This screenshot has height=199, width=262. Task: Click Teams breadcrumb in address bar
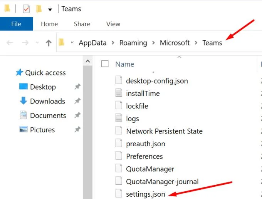click(212, 43)
